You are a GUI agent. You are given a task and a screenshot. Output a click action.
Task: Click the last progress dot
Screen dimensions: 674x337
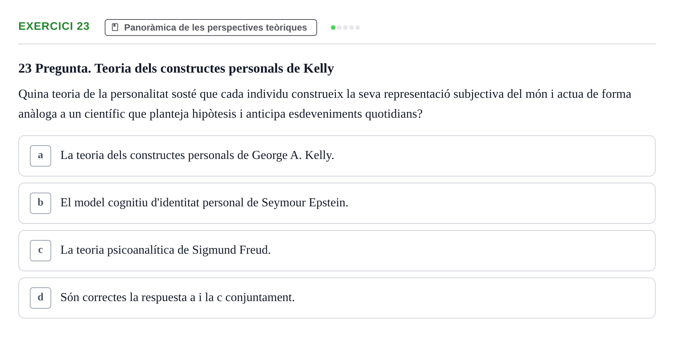tap(358, 28)
